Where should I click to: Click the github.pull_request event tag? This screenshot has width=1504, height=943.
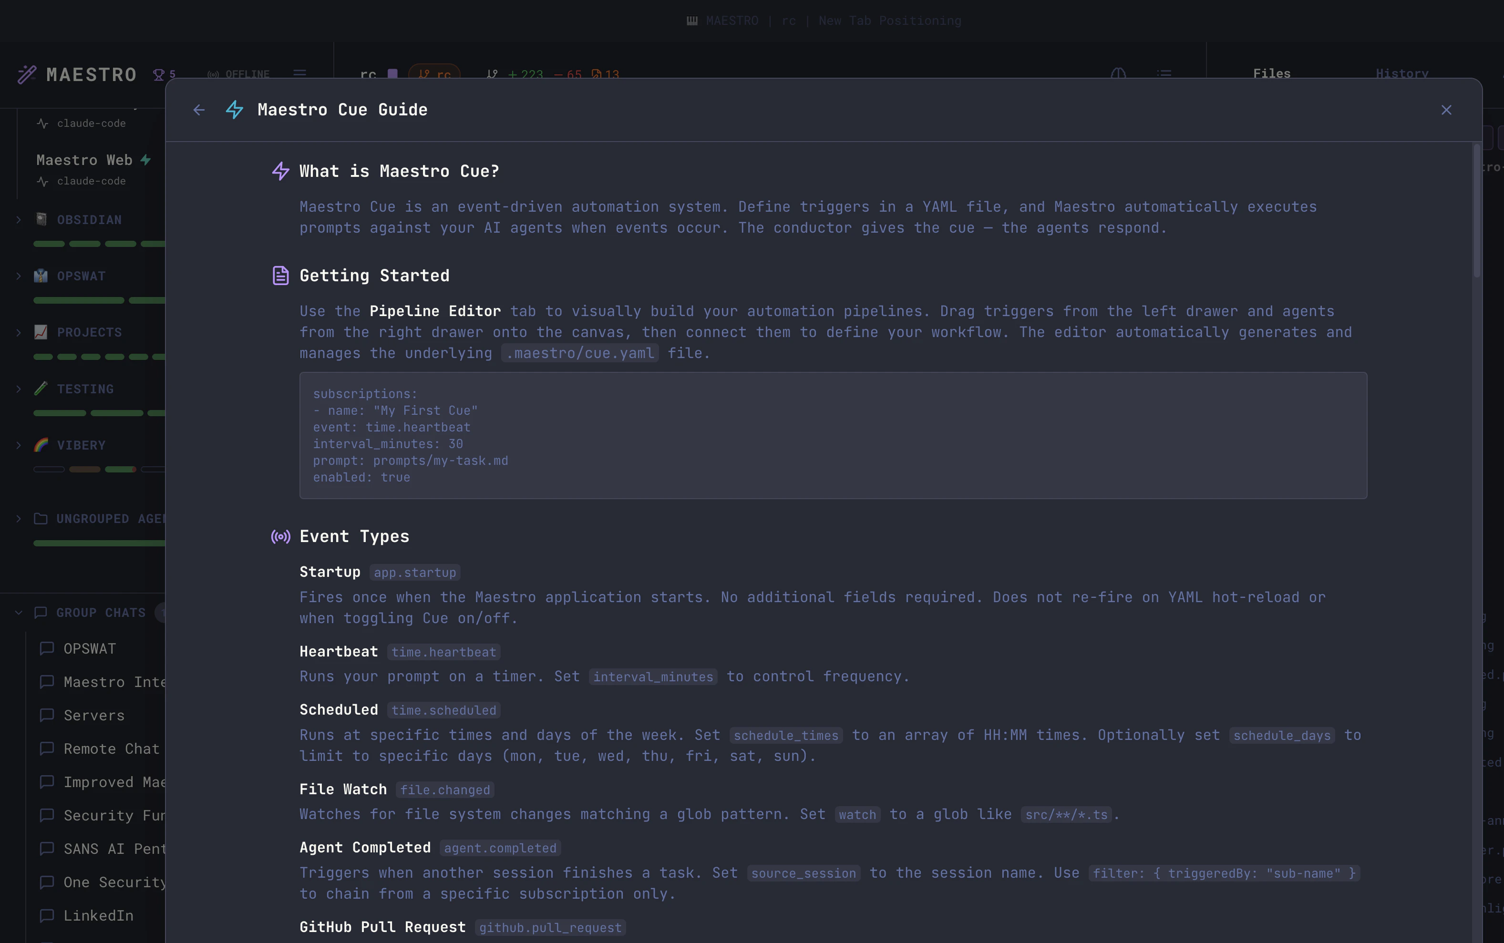point(550,928)
